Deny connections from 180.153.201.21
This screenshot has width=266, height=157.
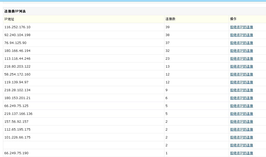point(241,98)
